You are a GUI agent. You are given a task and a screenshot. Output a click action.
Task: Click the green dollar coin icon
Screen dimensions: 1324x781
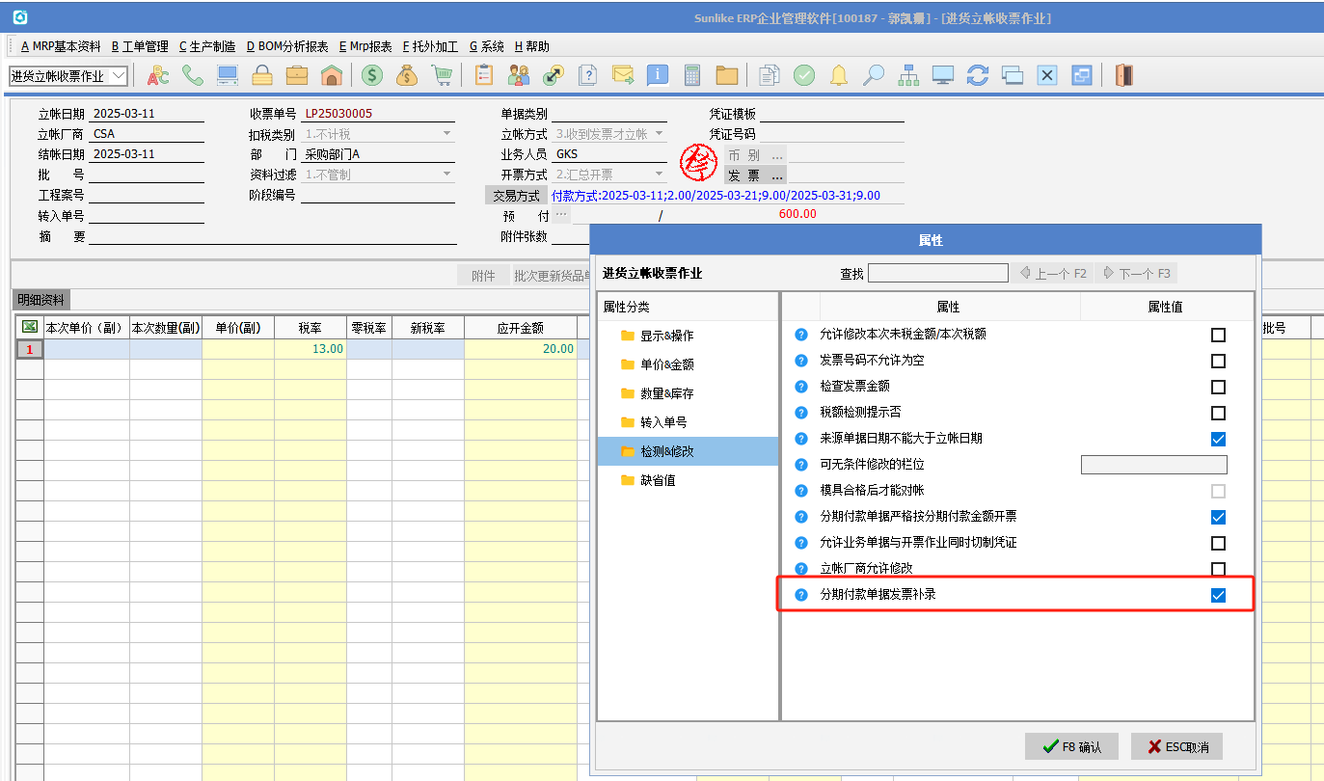point(372,75)
